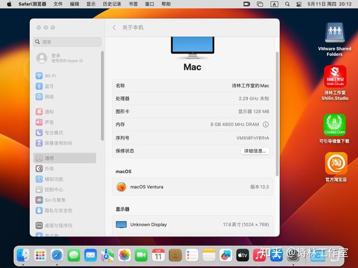Viewport: 358px width, 268px height.
Task: Click the warranty details button
Action: [255, 151]
